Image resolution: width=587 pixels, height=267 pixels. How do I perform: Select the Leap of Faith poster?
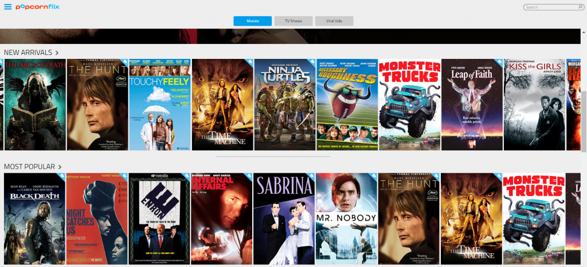point(472,105)
